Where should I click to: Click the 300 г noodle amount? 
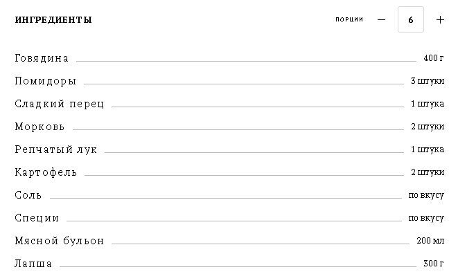click(x=434, y=264)
